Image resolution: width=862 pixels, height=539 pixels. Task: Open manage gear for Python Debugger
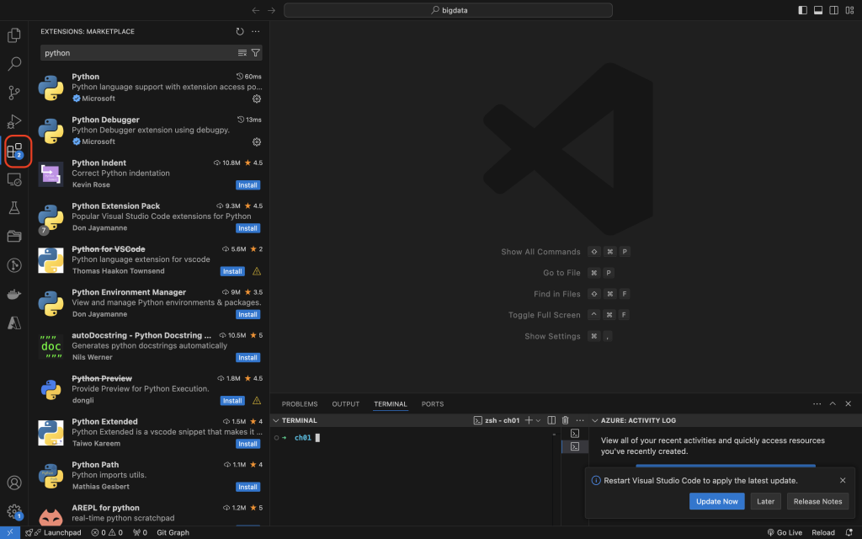pyautogui.click(x=257, y=141)
